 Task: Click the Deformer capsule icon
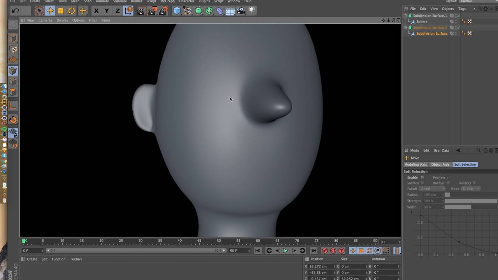[x=220, y=11]
